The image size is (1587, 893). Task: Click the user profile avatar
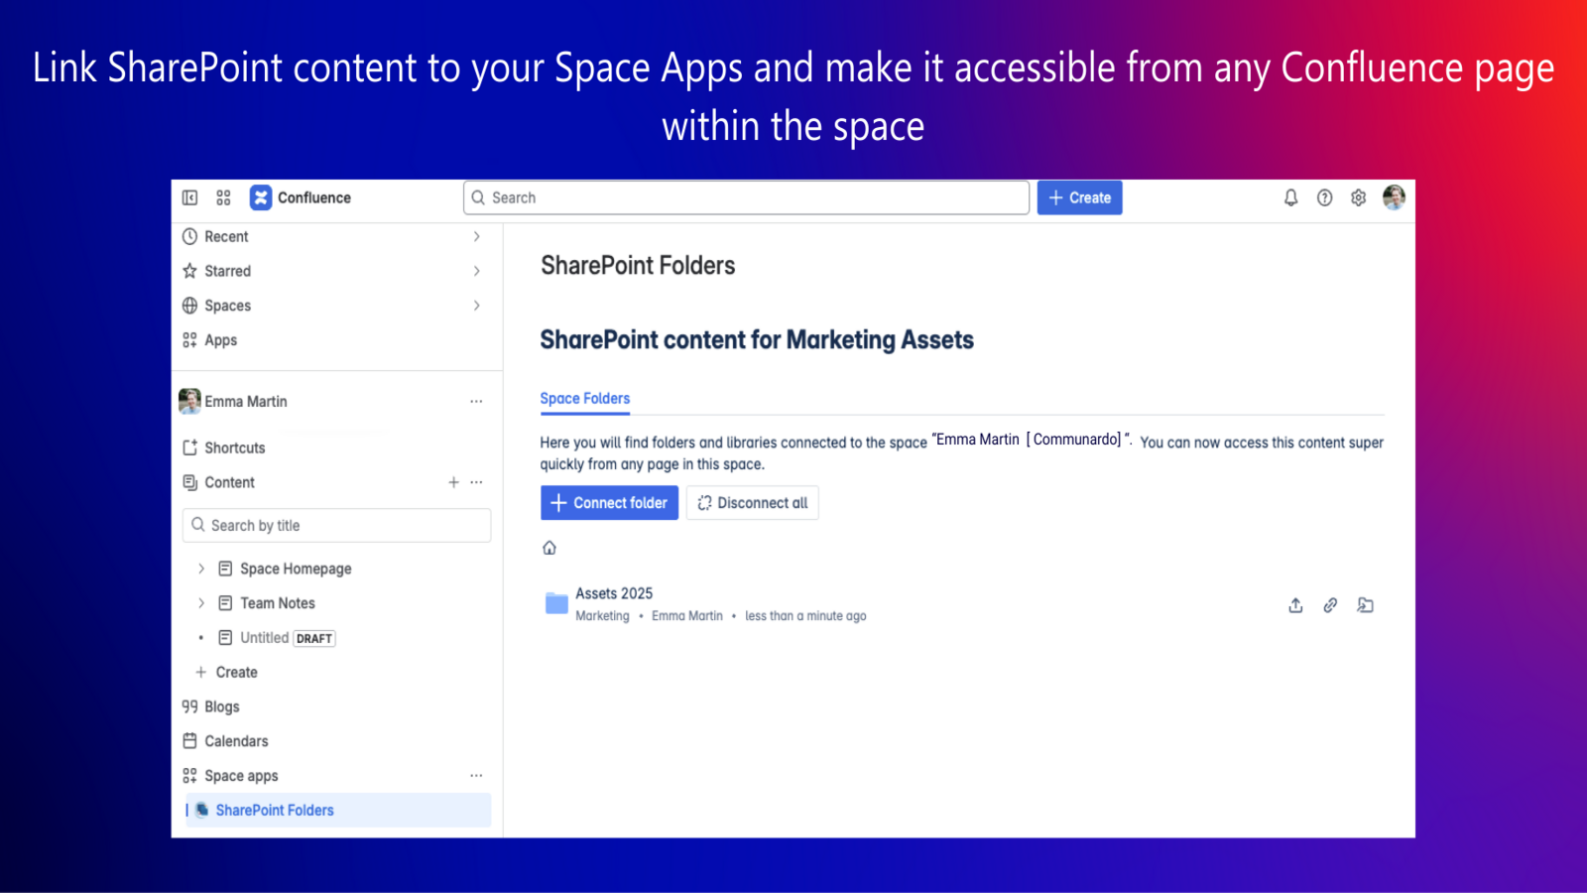pyautogui.click(x=1394, y=197)
